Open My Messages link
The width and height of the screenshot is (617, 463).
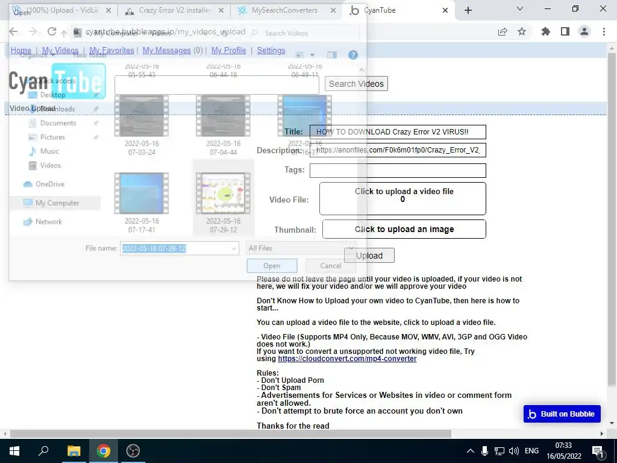click(x=166, y=51)
